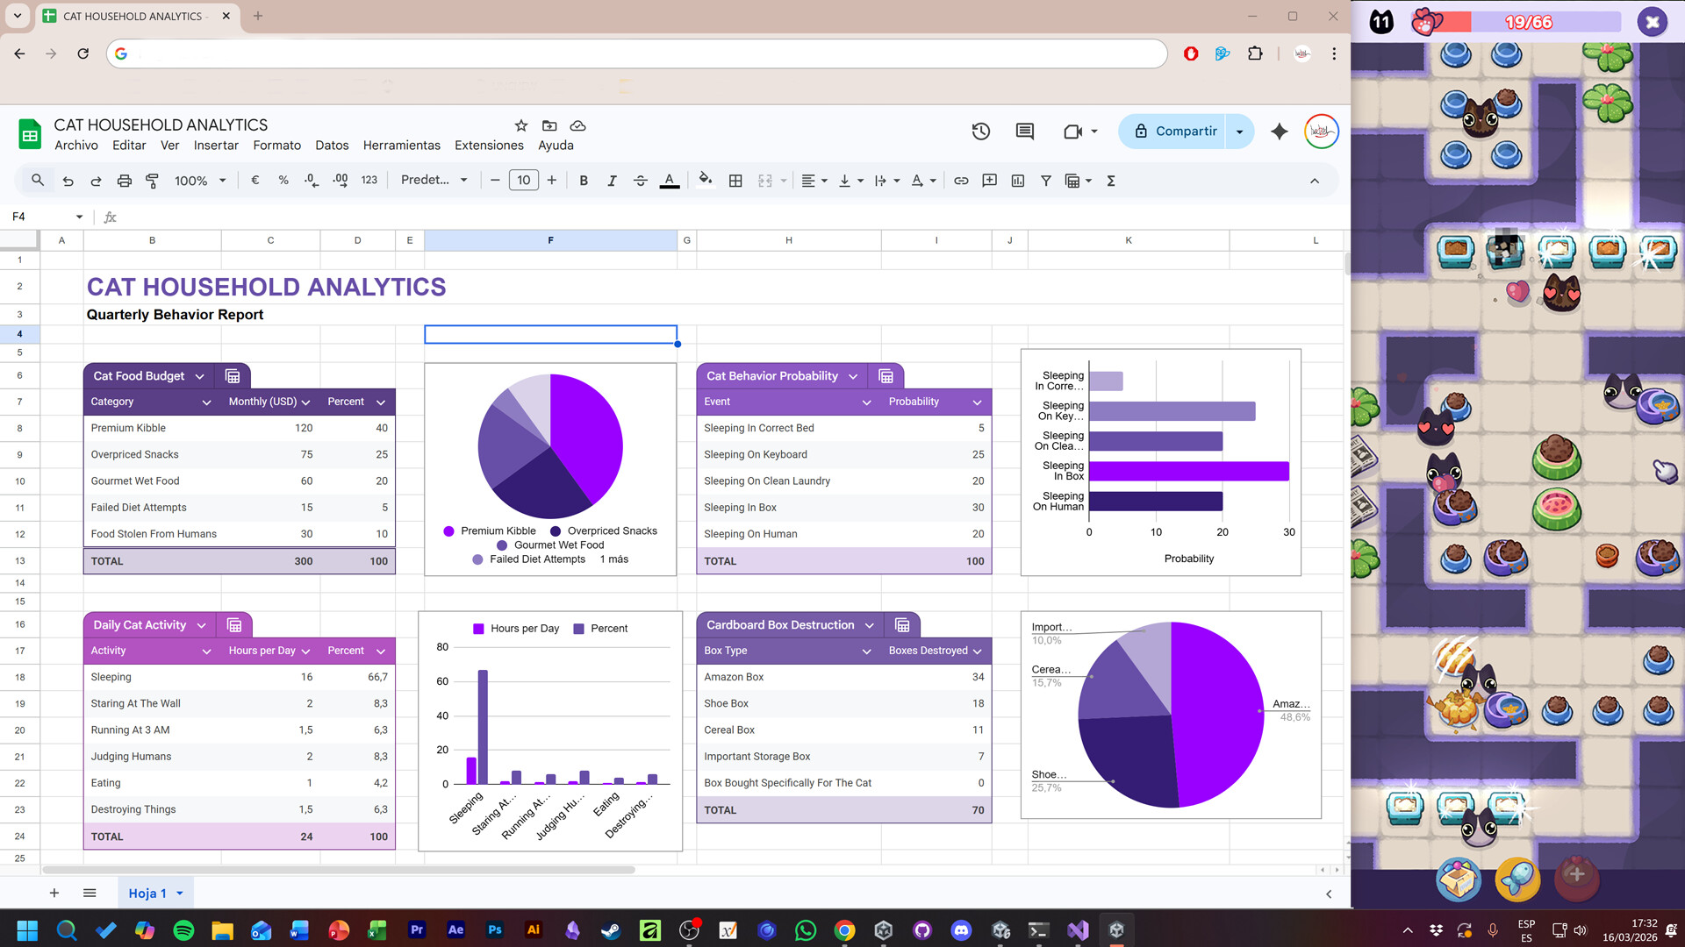Open the borders tool in toolbar
The image size is (1685, 947).
coord(735,181)
